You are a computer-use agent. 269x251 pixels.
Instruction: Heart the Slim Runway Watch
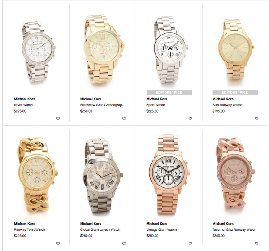256,118
